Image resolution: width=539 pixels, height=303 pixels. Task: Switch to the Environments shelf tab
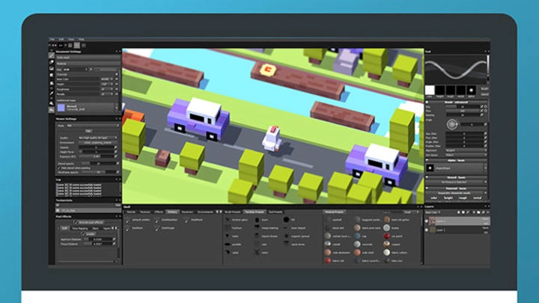click(205, 212)
